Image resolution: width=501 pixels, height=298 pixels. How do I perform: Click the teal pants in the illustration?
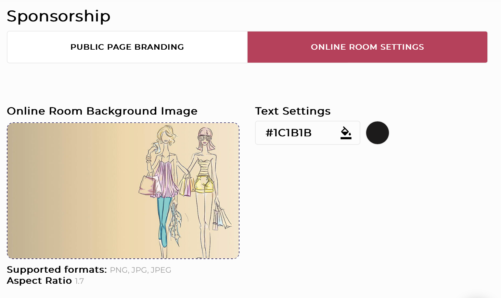click(x=163, y=217)
